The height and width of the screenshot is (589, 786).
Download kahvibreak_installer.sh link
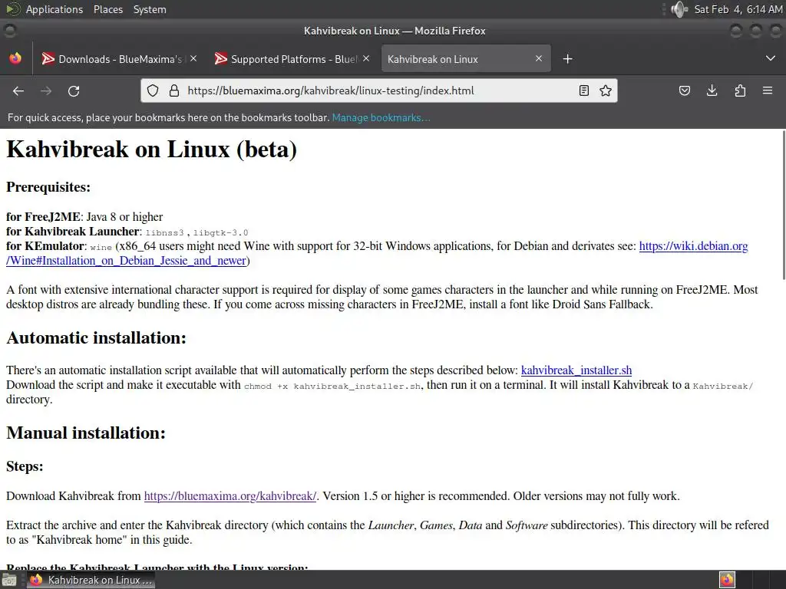coord(576,370)
